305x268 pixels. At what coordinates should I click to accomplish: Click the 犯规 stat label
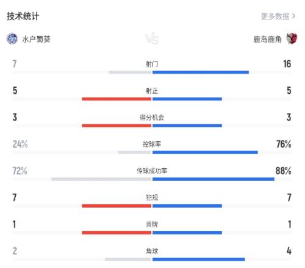click(152, 197)
